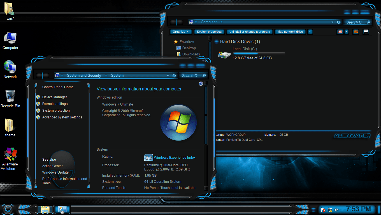
Task: Expand the System and Security breadcrumb arrow
Action: (106, 76)
